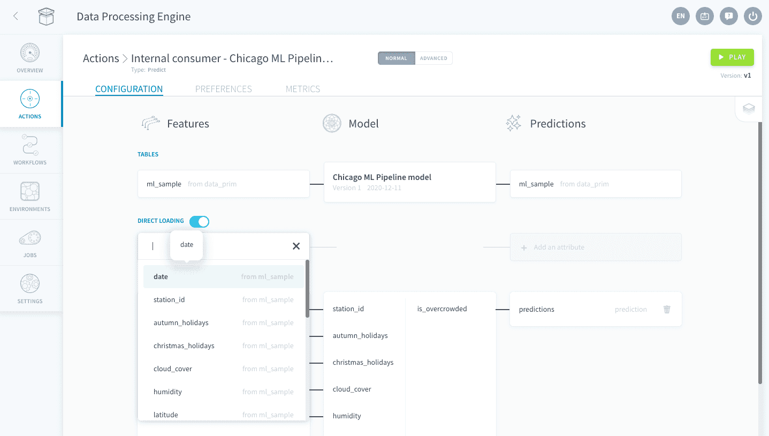Close the attribute search dropdown

click(x=296, y=246)
